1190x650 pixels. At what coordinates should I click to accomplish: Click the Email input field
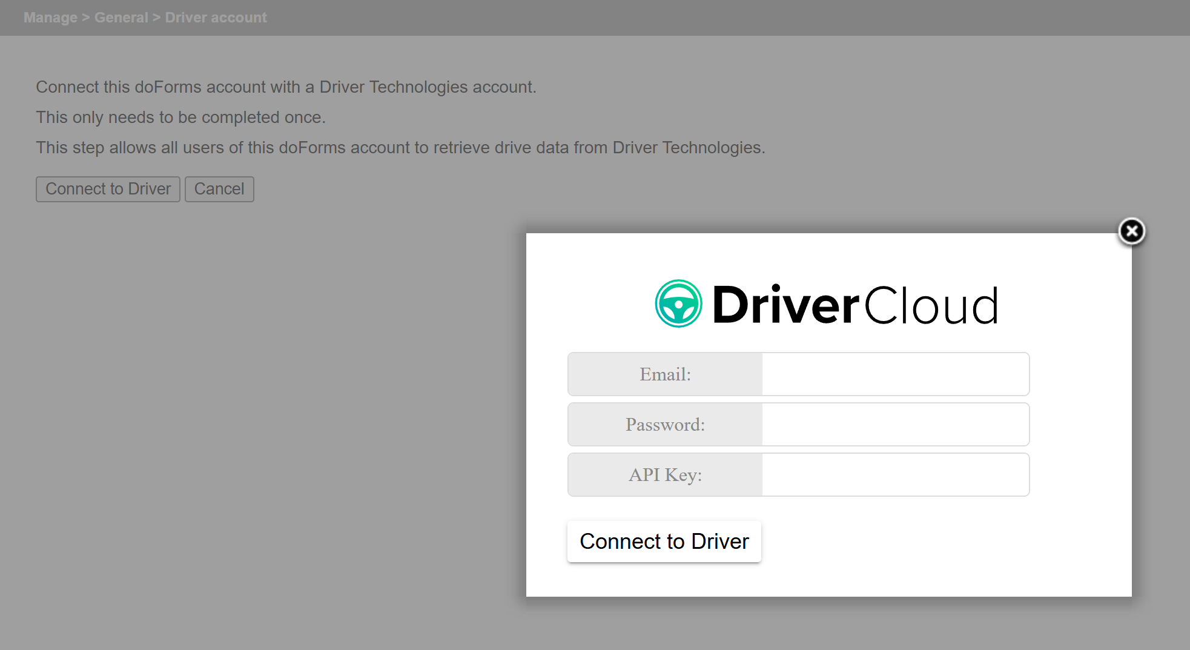coord(895,374)
